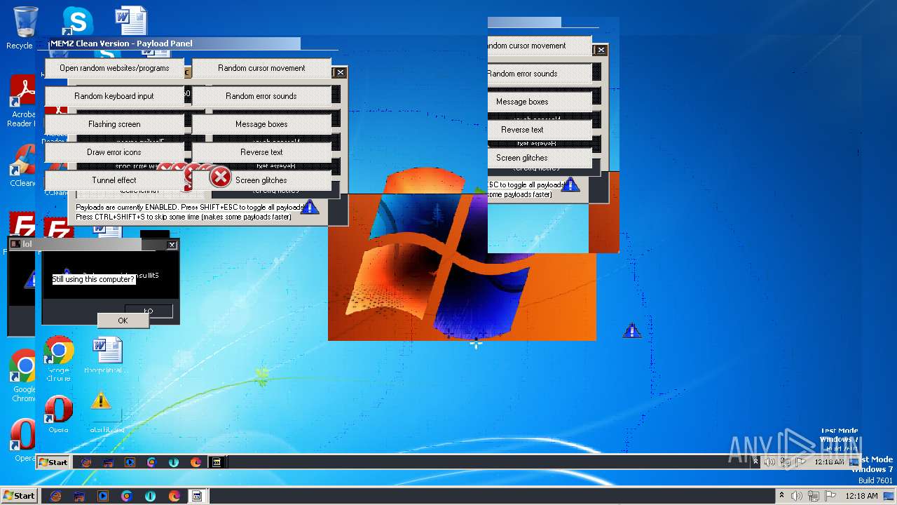This screenshot has width=897, height=505.
Task: Launch Chrome from outer taskbar
Action: (127, 496)
